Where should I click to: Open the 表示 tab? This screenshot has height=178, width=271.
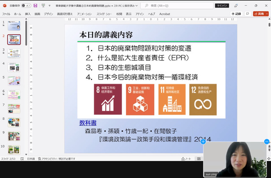pos(129,14)
